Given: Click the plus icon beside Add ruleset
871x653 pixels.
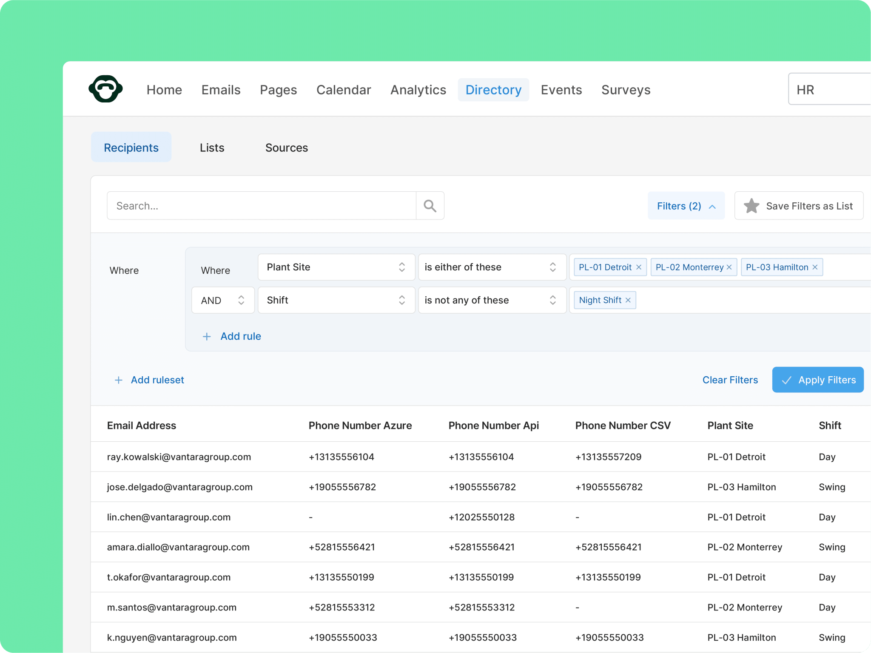Looking at the screenshot, I should [119, 380].
